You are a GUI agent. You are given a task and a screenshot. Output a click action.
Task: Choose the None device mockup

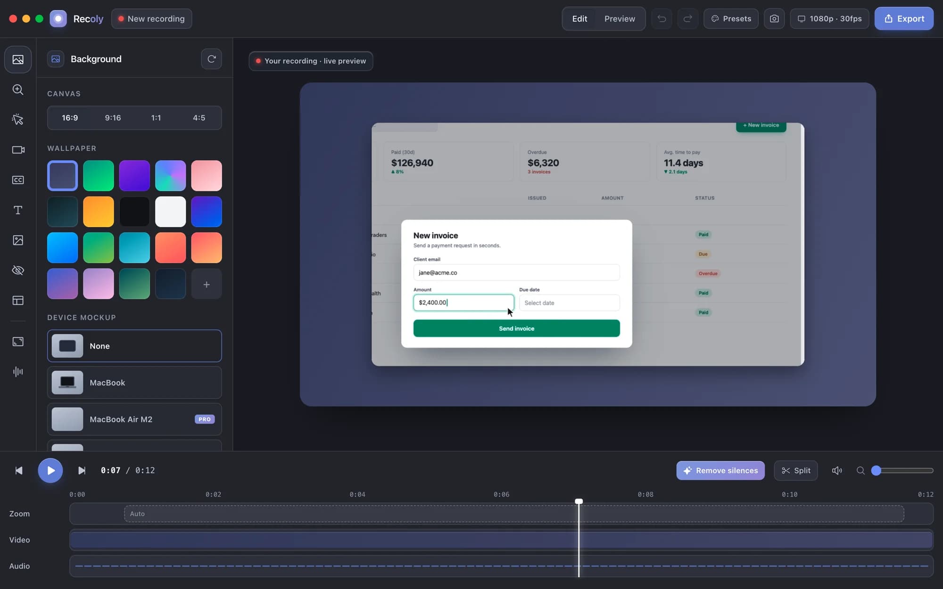tap(134, 346)
